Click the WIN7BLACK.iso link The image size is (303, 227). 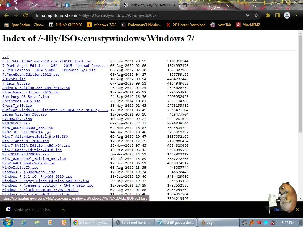(x=16, y=123)
